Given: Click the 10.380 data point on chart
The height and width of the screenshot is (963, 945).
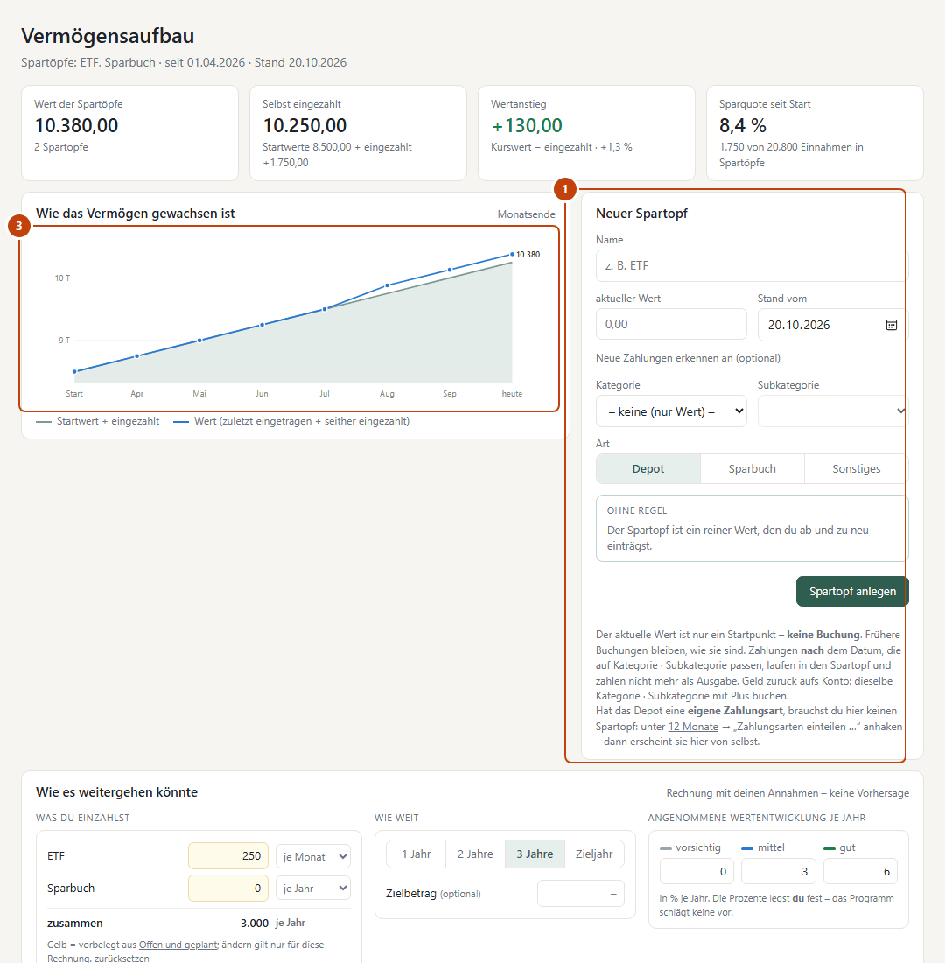Looking at the screenshot, I should tap(512, 254).
